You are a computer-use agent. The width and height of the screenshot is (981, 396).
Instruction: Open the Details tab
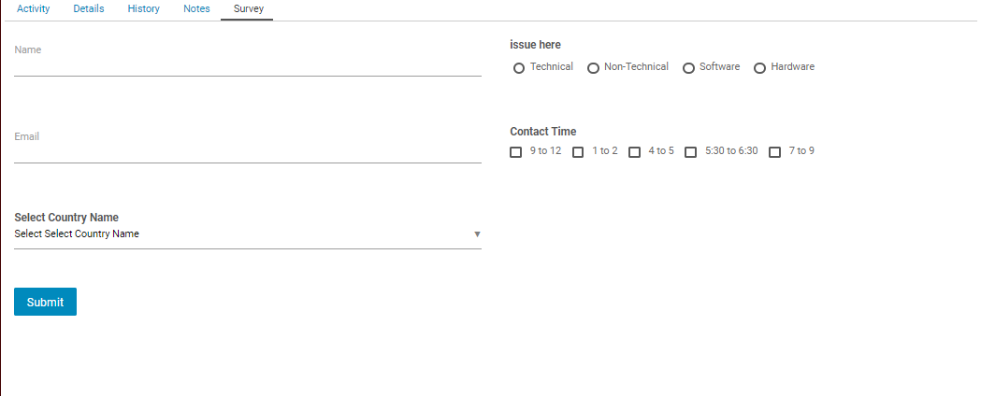[89, 9]
